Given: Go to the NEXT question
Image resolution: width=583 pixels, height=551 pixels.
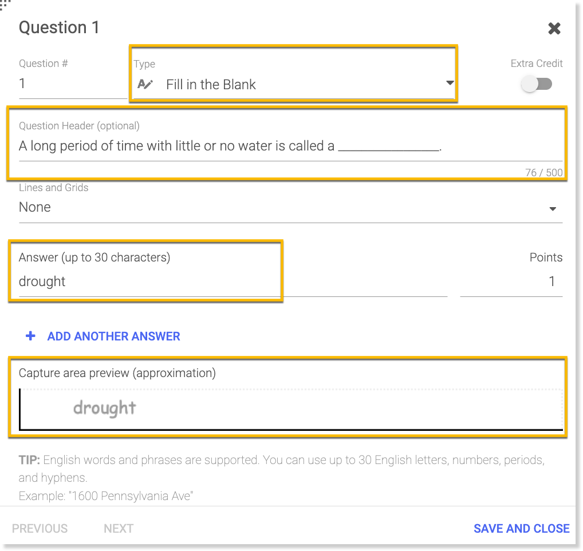Looking at the screenshot, I should (119, 529).
